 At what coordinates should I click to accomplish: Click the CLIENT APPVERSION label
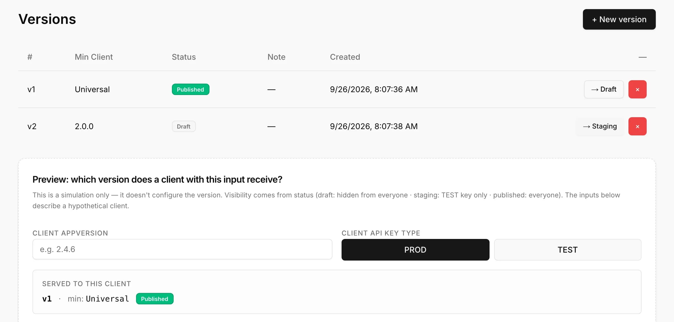(70, 233)
